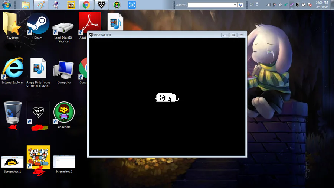Expand the Address bar dropdown arrow

coord(235,5)
